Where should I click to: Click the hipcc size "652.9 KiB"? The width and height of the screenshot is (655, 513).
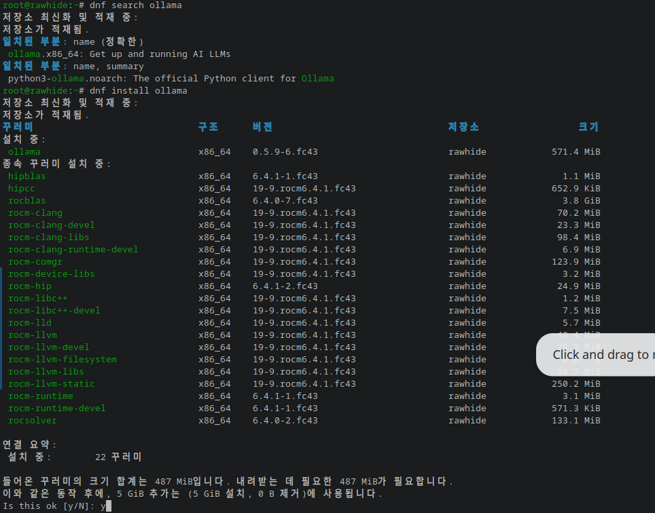point(576,189)
